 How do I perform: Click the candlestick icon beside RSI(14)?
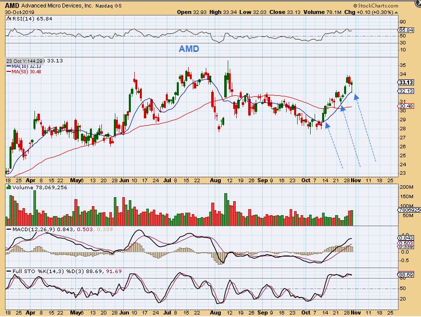click(x=8, y=18)
